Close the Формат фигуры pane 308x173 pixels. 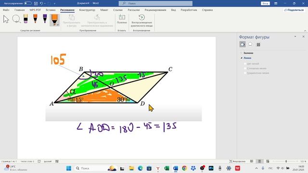303,37
